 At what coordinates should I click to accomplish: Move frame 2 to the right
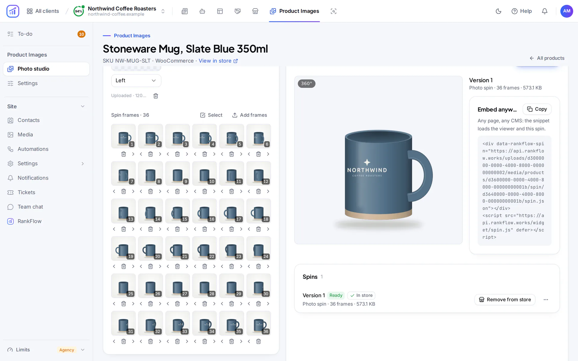point(160,154)
